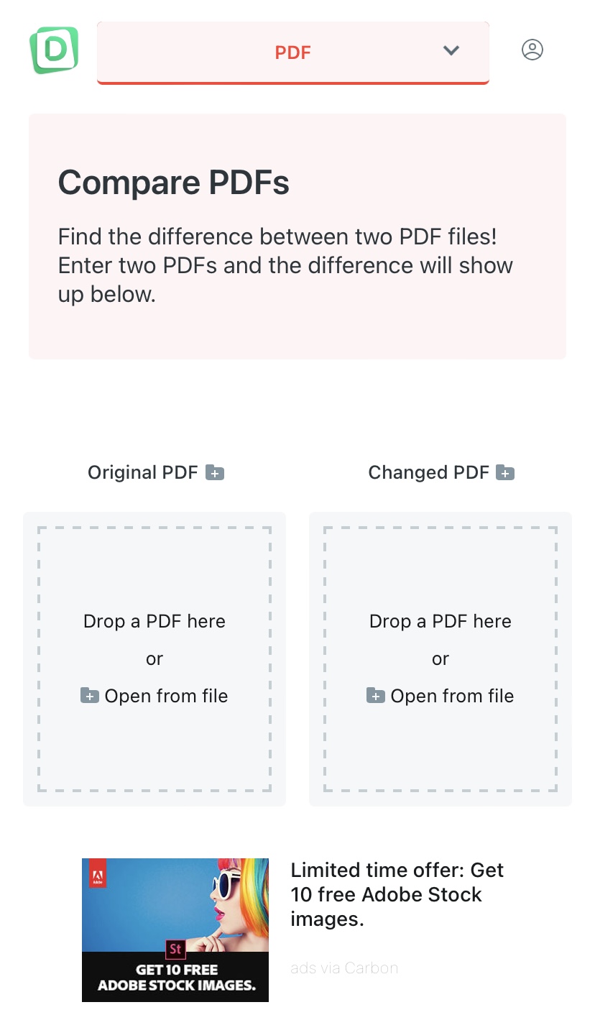The width and height of the screenshot is (595, 1015).
Task: Click the Diffchecker logo icon
Action: tap(54, 50)
